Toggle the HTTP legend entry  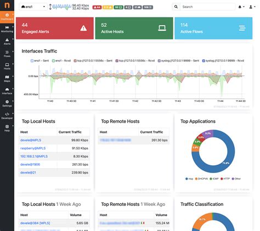[225, 178]
